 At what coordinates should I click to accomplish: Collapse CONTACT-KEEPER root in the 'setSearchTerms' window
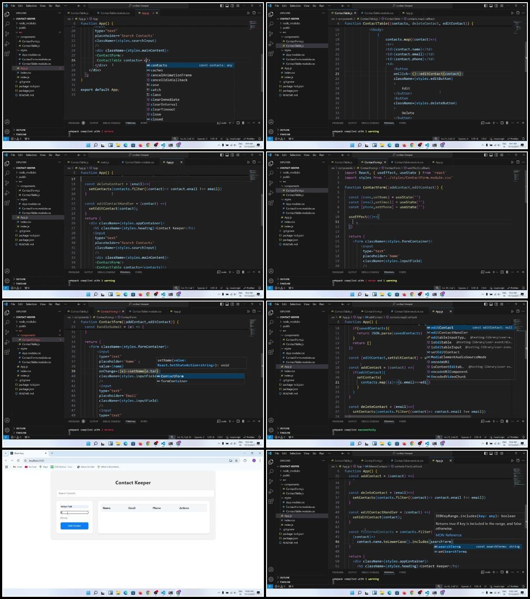(289, 466)
